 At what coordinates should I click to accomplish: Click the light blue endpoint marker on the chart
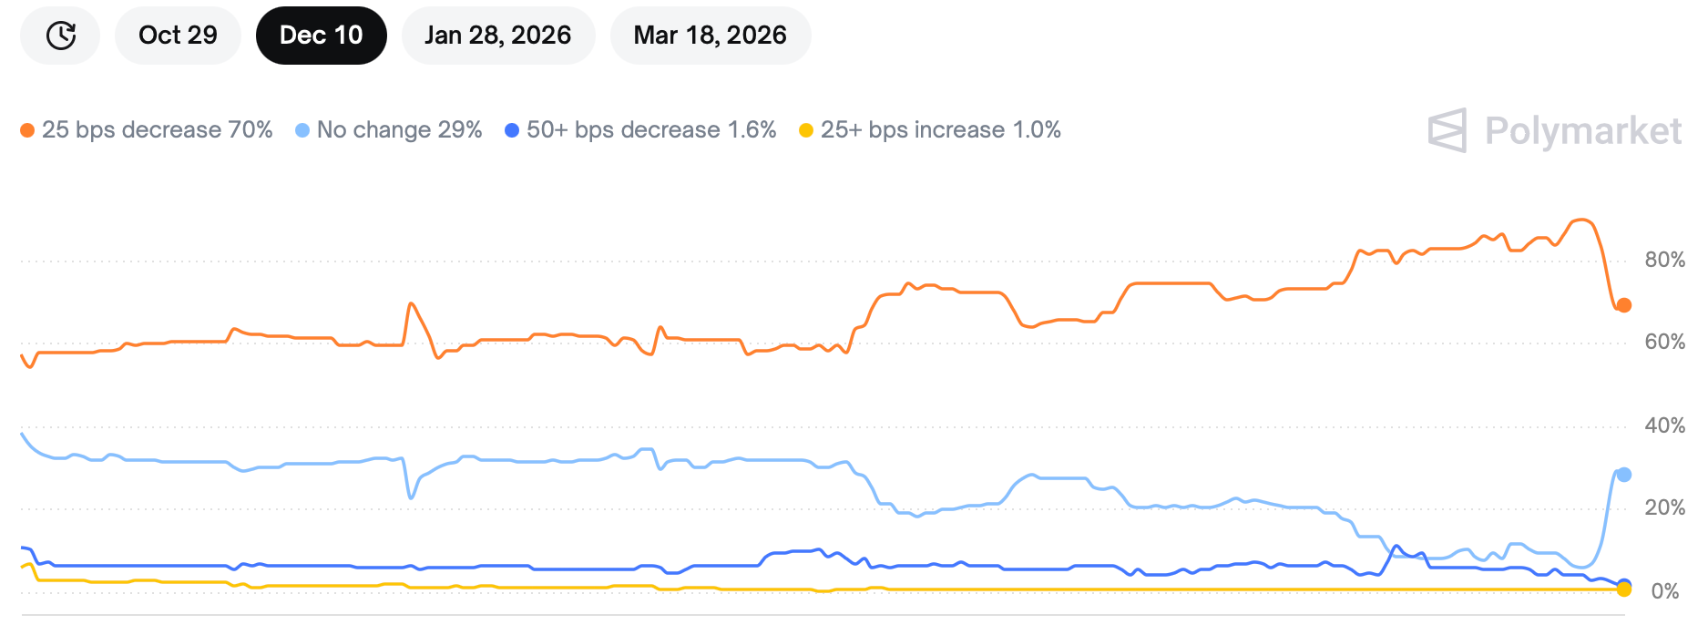(x=1623, y=475)
